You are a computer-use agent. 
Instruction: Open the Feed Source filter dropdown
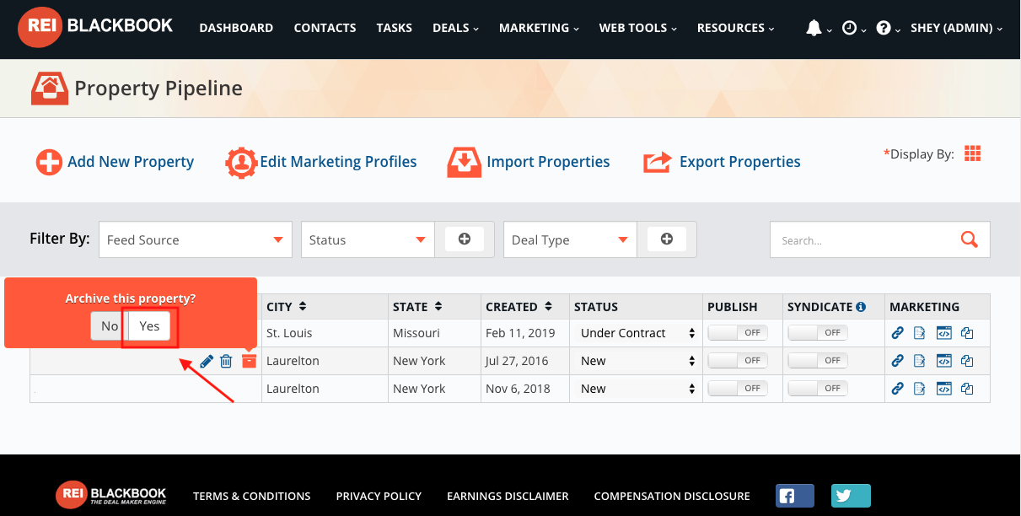pyautogui.click(x=196, y=239)
